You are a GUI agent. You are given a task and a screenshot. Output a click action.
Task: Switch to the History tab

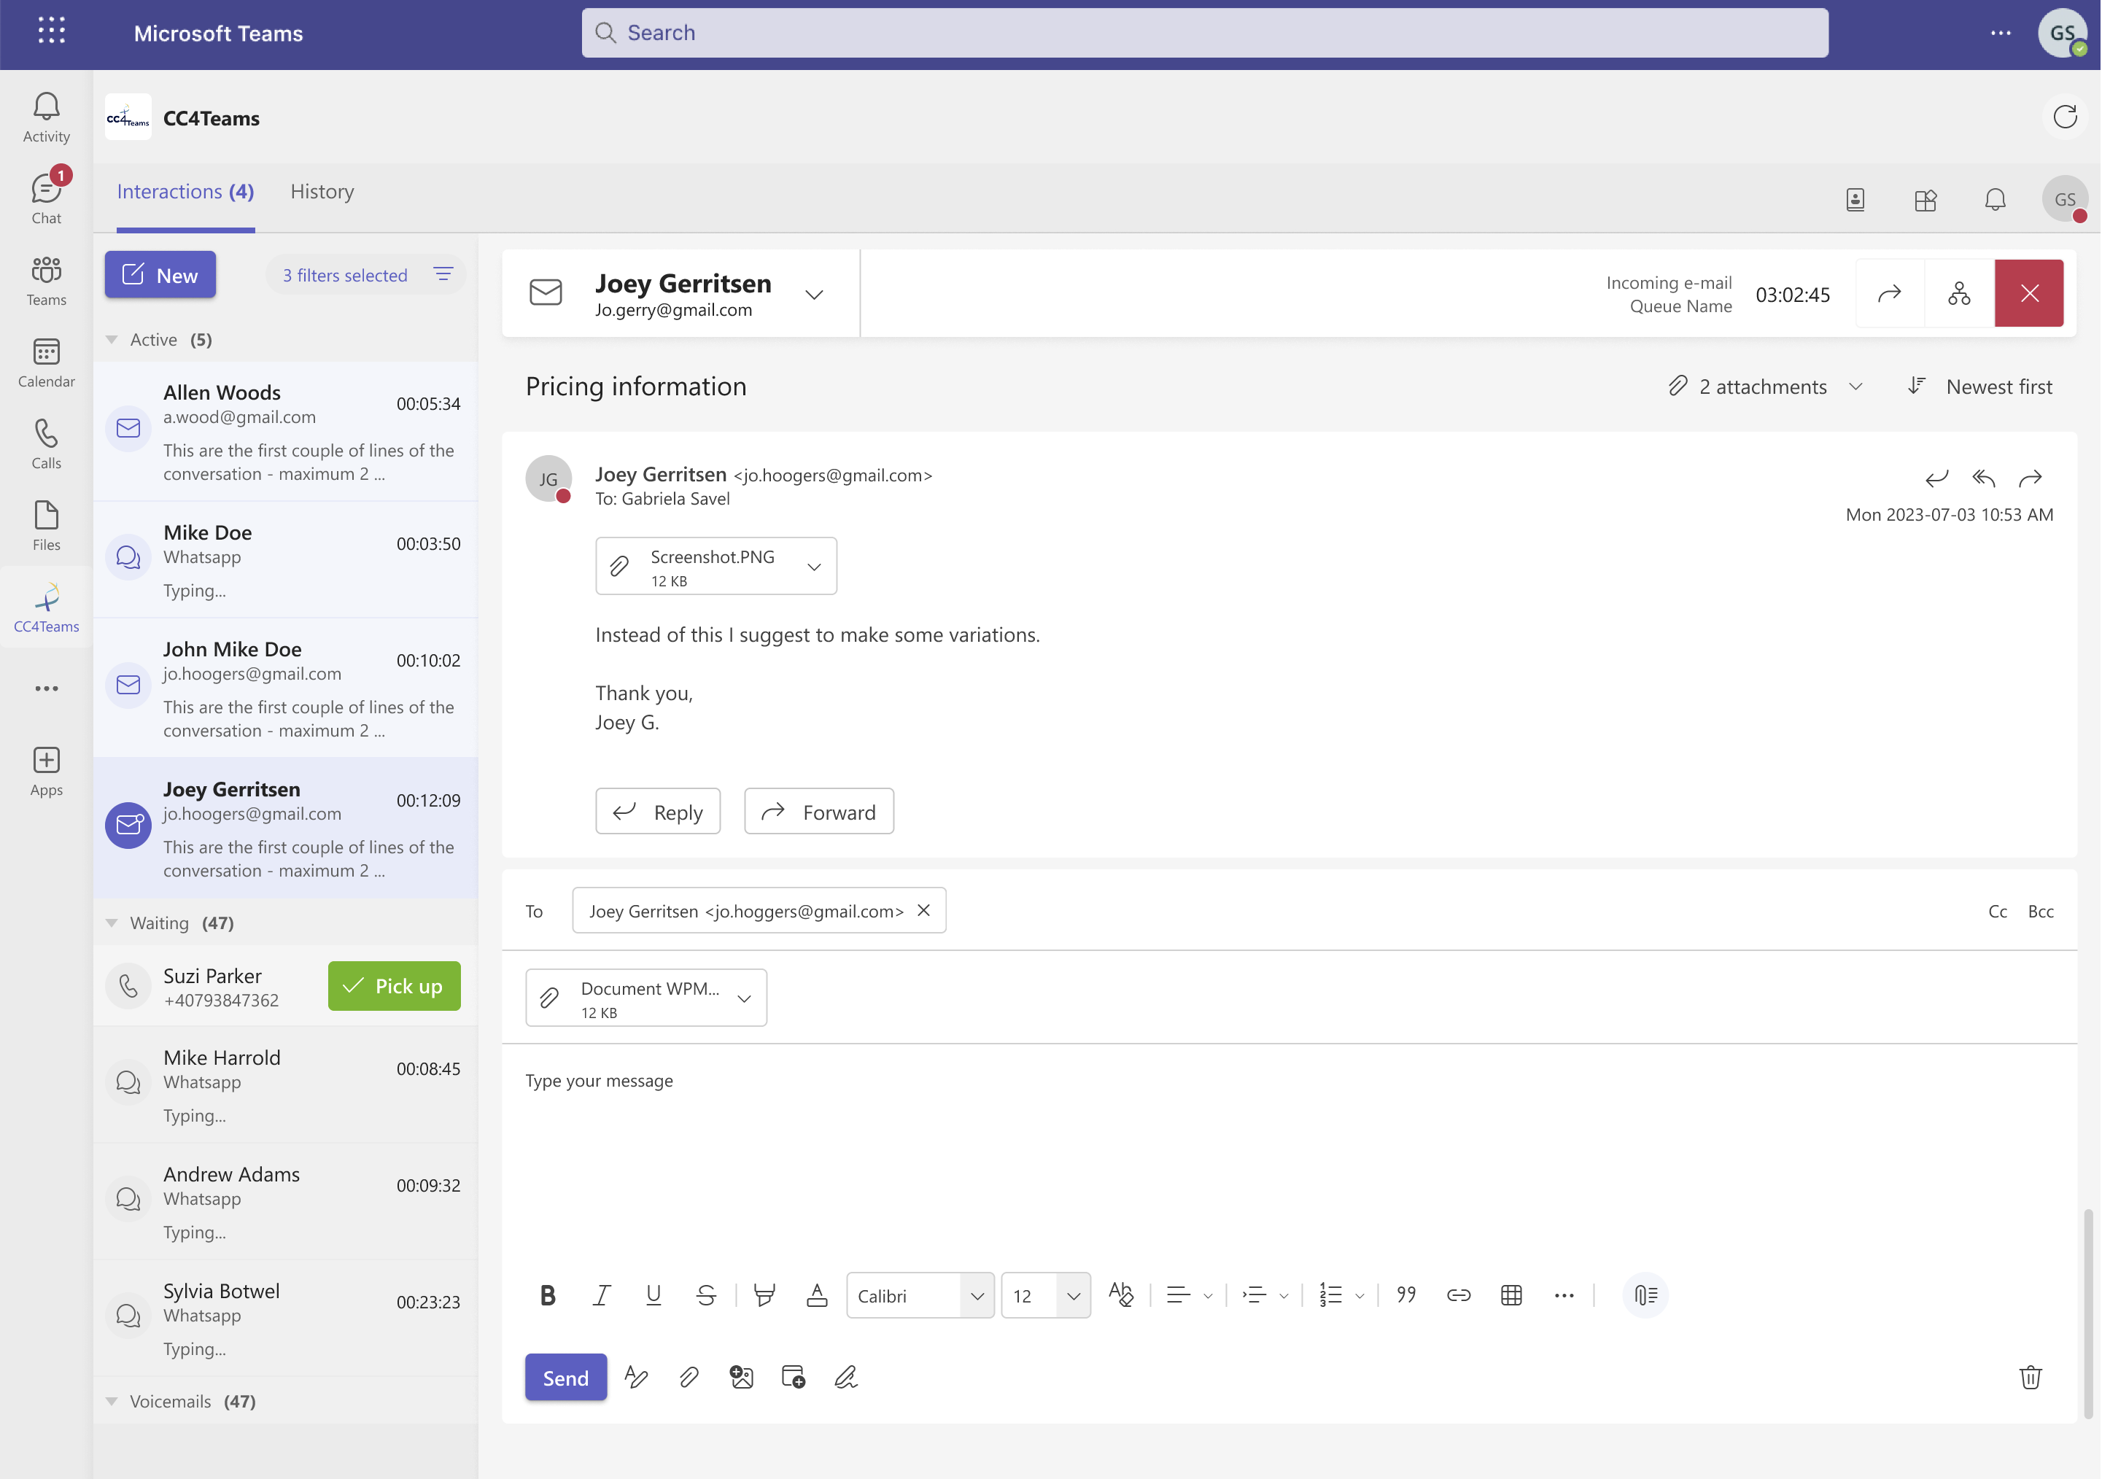322,191
